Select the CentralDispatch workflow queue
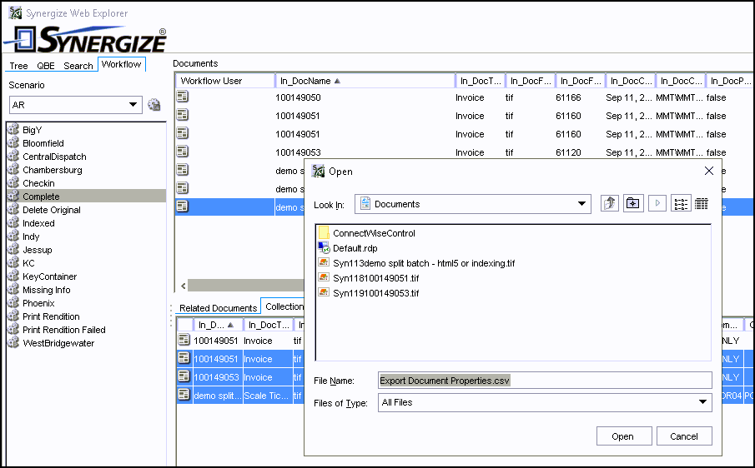Image resolution: width=755 pixels, height=468 pixels. (54, 157)
